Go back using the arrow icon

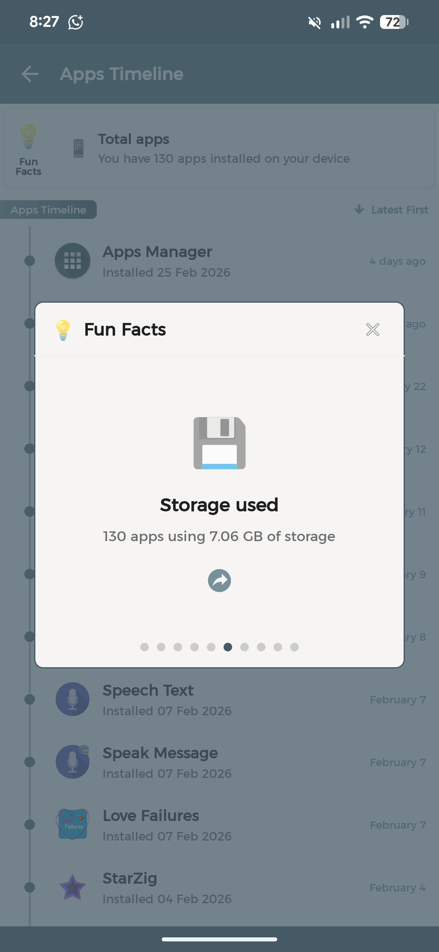tap(30, 74)
